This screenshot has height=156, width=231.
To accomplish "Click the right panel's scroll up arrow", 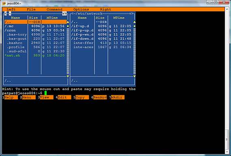I will click(135, 22).
